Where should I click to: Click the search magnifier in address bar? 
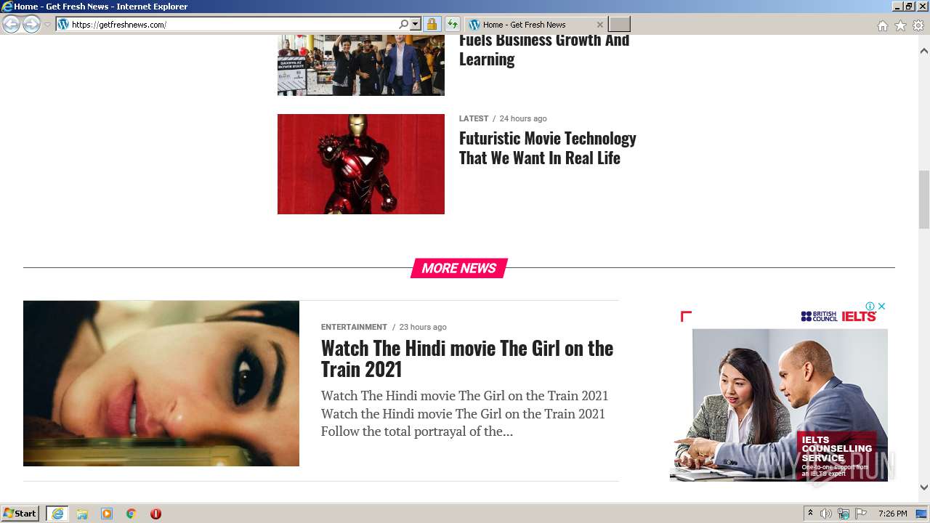(404, 25)
